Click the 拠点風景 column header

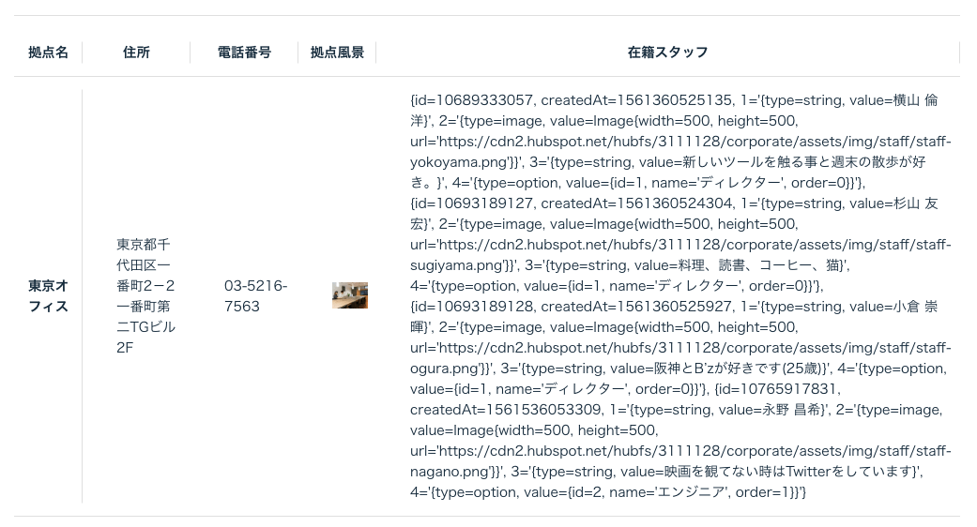point(337,53)
